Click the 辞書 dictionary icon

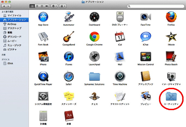click(x=69, y=116)
